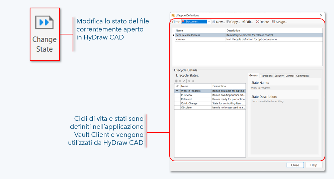Screen dimensions: 334x179
Task: Expand the Item Release Process row arrow
Action: (174, 35)
